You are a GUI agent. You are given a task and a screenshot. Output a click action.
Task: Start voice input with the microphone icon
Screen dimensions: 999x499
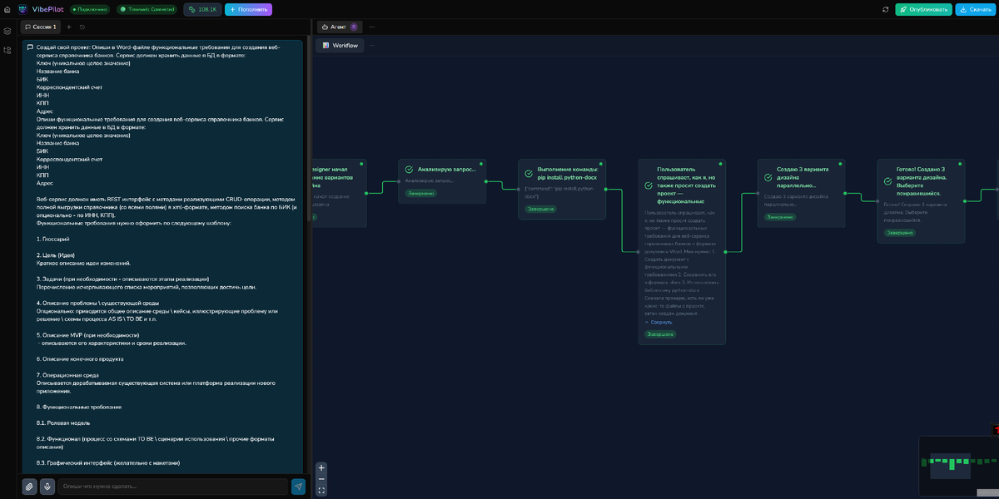(x=47, y=487)
